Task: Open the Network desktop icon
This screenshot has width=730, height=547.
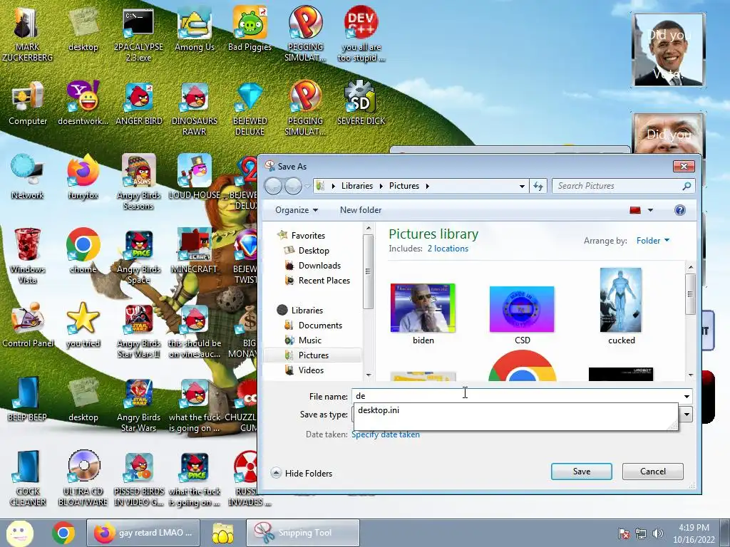Action: point(28,177)
